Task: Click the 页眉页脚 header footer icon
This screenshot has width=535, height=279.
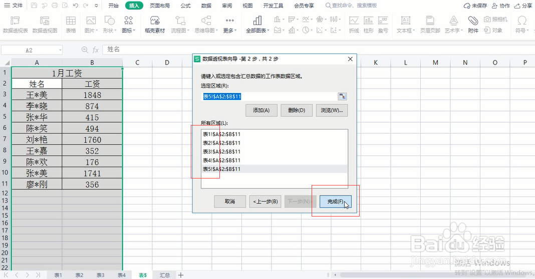Action: pyautogui.click(x=430, y=24)
